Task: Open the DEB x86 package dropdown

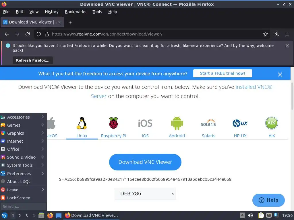Action: [x=145, y=194]
